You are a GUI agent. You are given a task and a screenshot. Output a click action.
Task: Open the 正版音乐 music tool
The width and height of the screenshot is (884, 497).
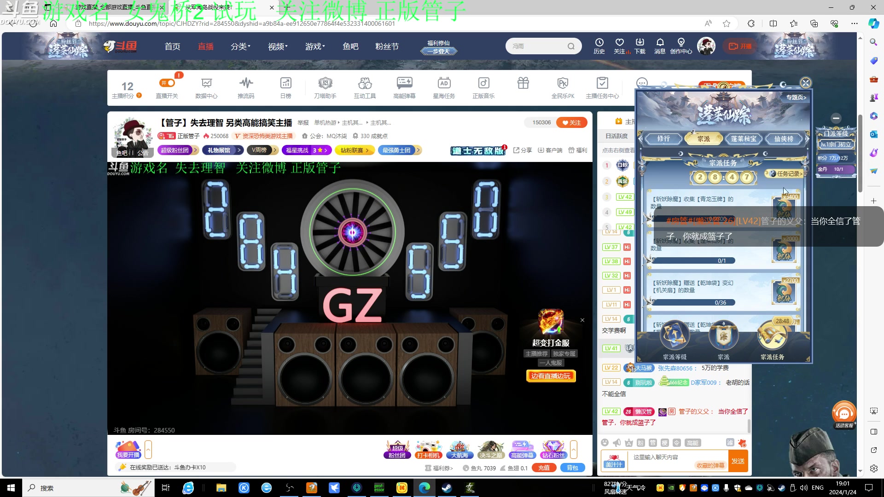(483, 88)
